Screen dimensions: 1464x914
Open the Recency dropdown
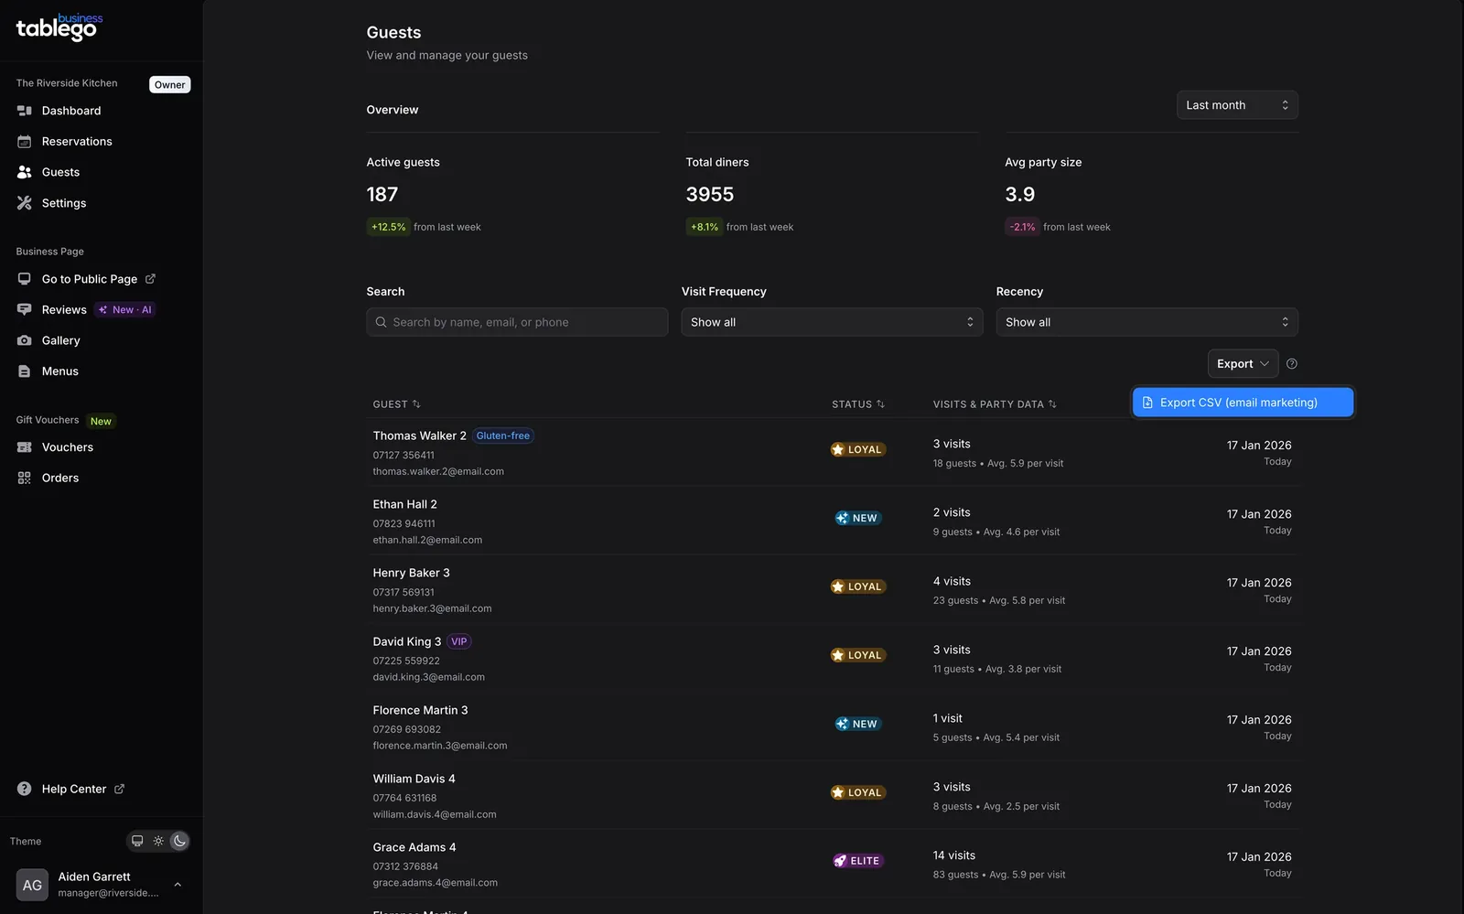tap(1146, 322)
